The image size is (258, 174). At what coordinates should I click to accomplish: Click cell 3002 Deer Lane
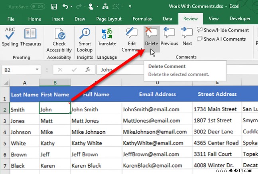tap(217, 130)
